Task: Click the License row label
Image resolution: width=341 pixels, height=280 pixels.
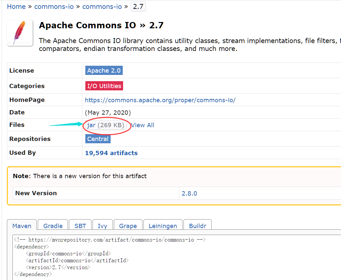Action: click(22, 70)
